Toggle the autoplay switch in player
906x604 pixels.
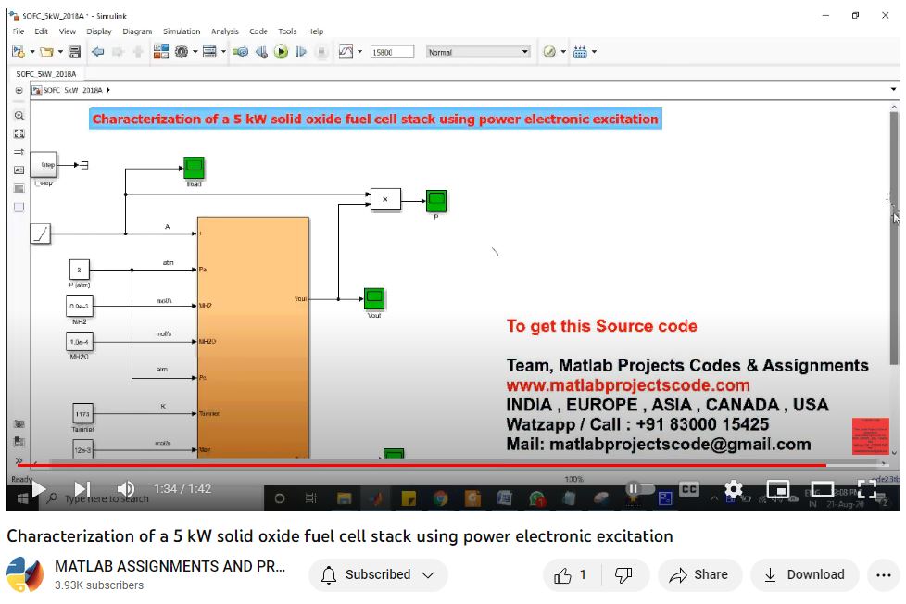[638, 489]
